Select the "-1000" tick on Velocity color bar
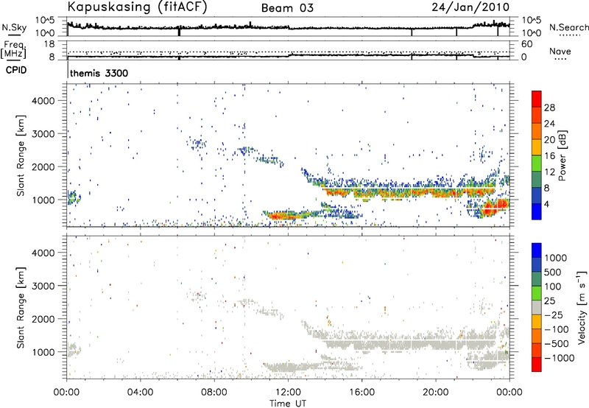Screen dimensions: 589x408 560,358
